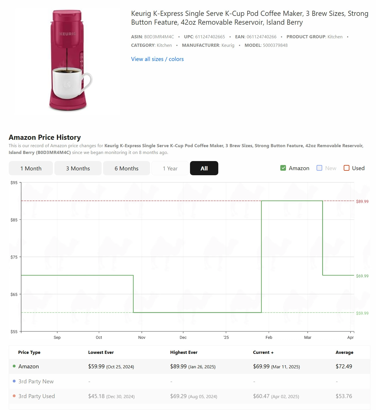Click the Current + column header
Screen dimensions: 376x410
click(x=263, y=352)
